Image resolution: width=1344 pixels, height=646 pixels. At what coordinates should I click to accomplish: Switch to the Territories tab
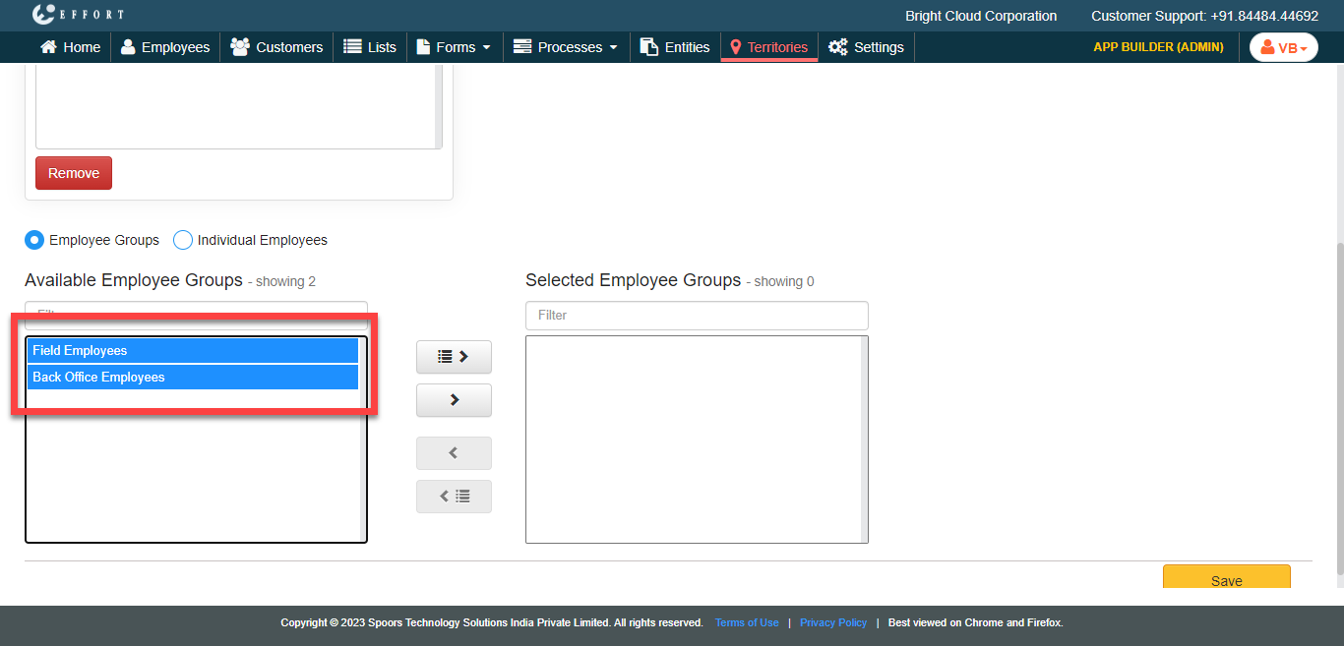click(768, 47)
